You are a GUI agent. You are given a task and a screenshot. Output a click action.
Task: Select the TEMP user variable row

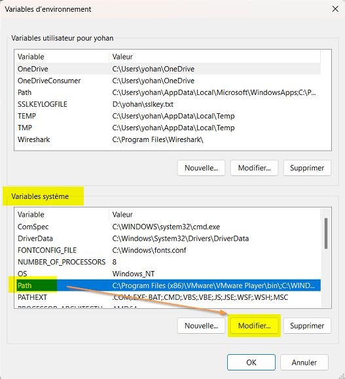(x=169, y=116)
